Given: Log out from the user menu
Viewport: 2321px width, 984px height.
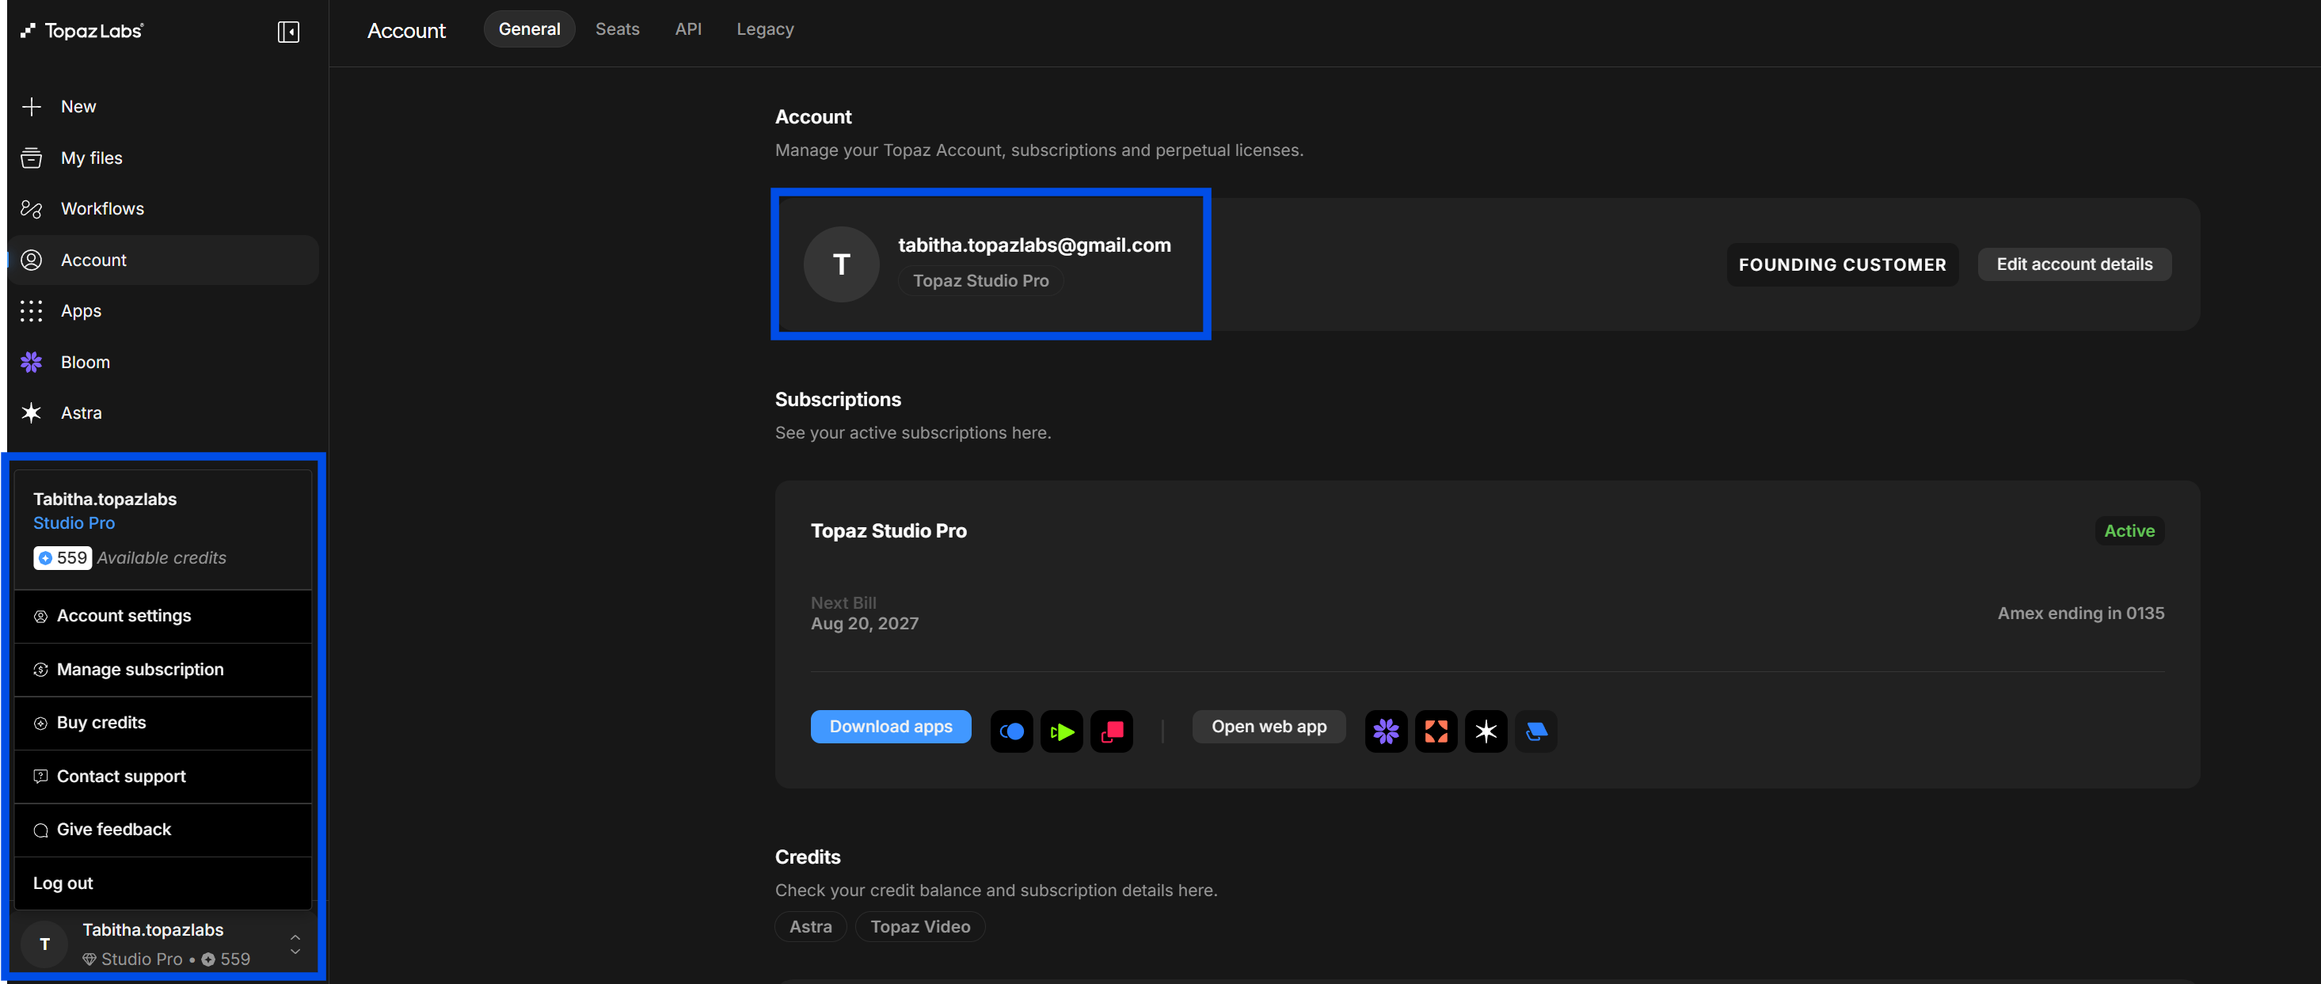Looking at the screenshot, I should pos(163,883).
